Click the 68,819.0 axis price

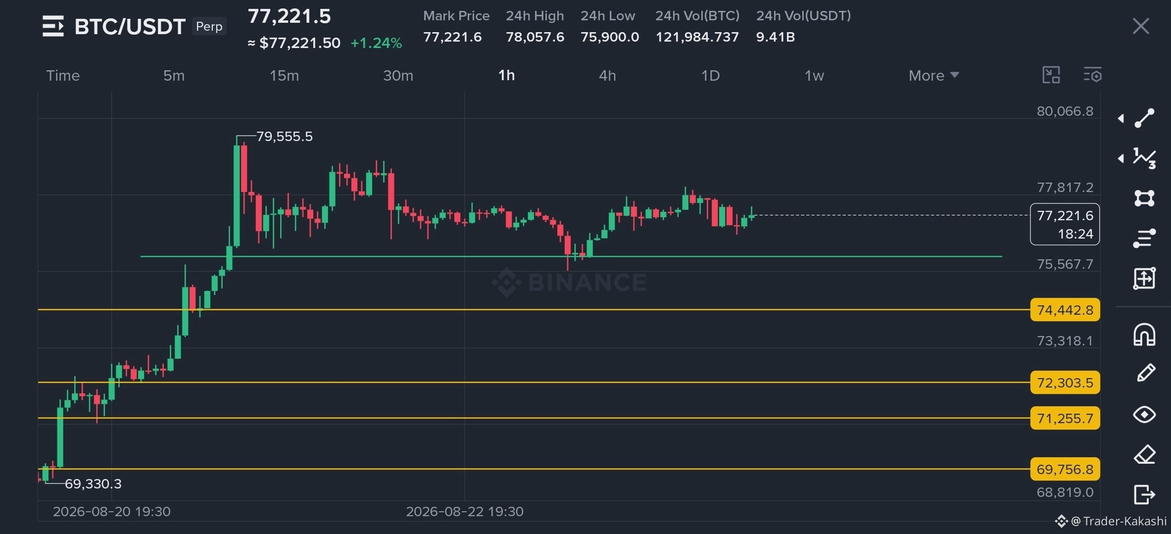coord(1065,492)
